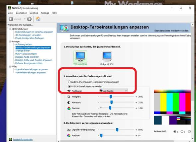Screen dimensions: 196x142
Task: Click the Digitale Farbanpassung slider handle
Action: pyautogui.click(x=117, y=130)
